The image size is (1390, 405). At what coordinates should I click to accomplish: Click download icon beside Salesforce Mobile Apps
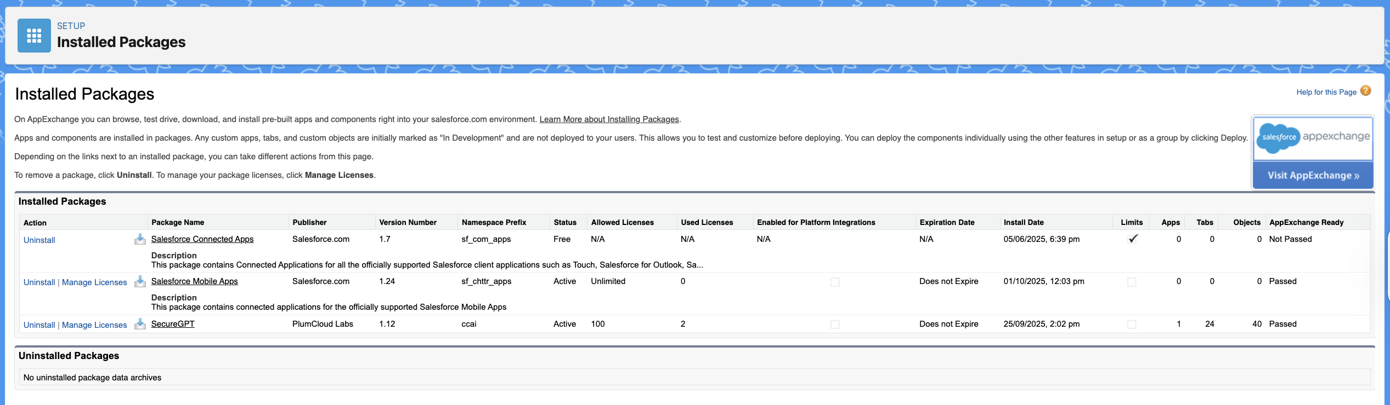coord(140,281)
